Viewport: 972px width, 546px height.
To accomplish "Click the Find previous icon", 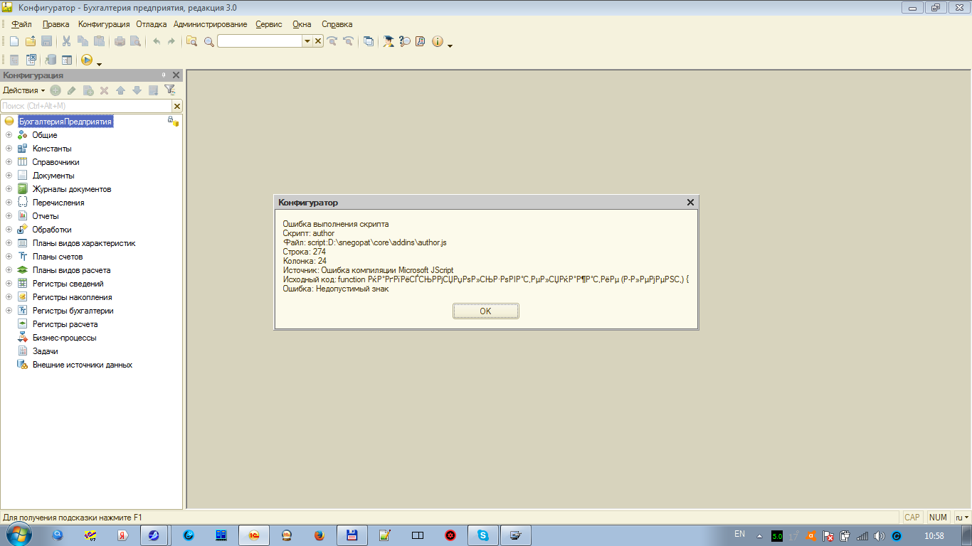I will click(x=348, y=41).
